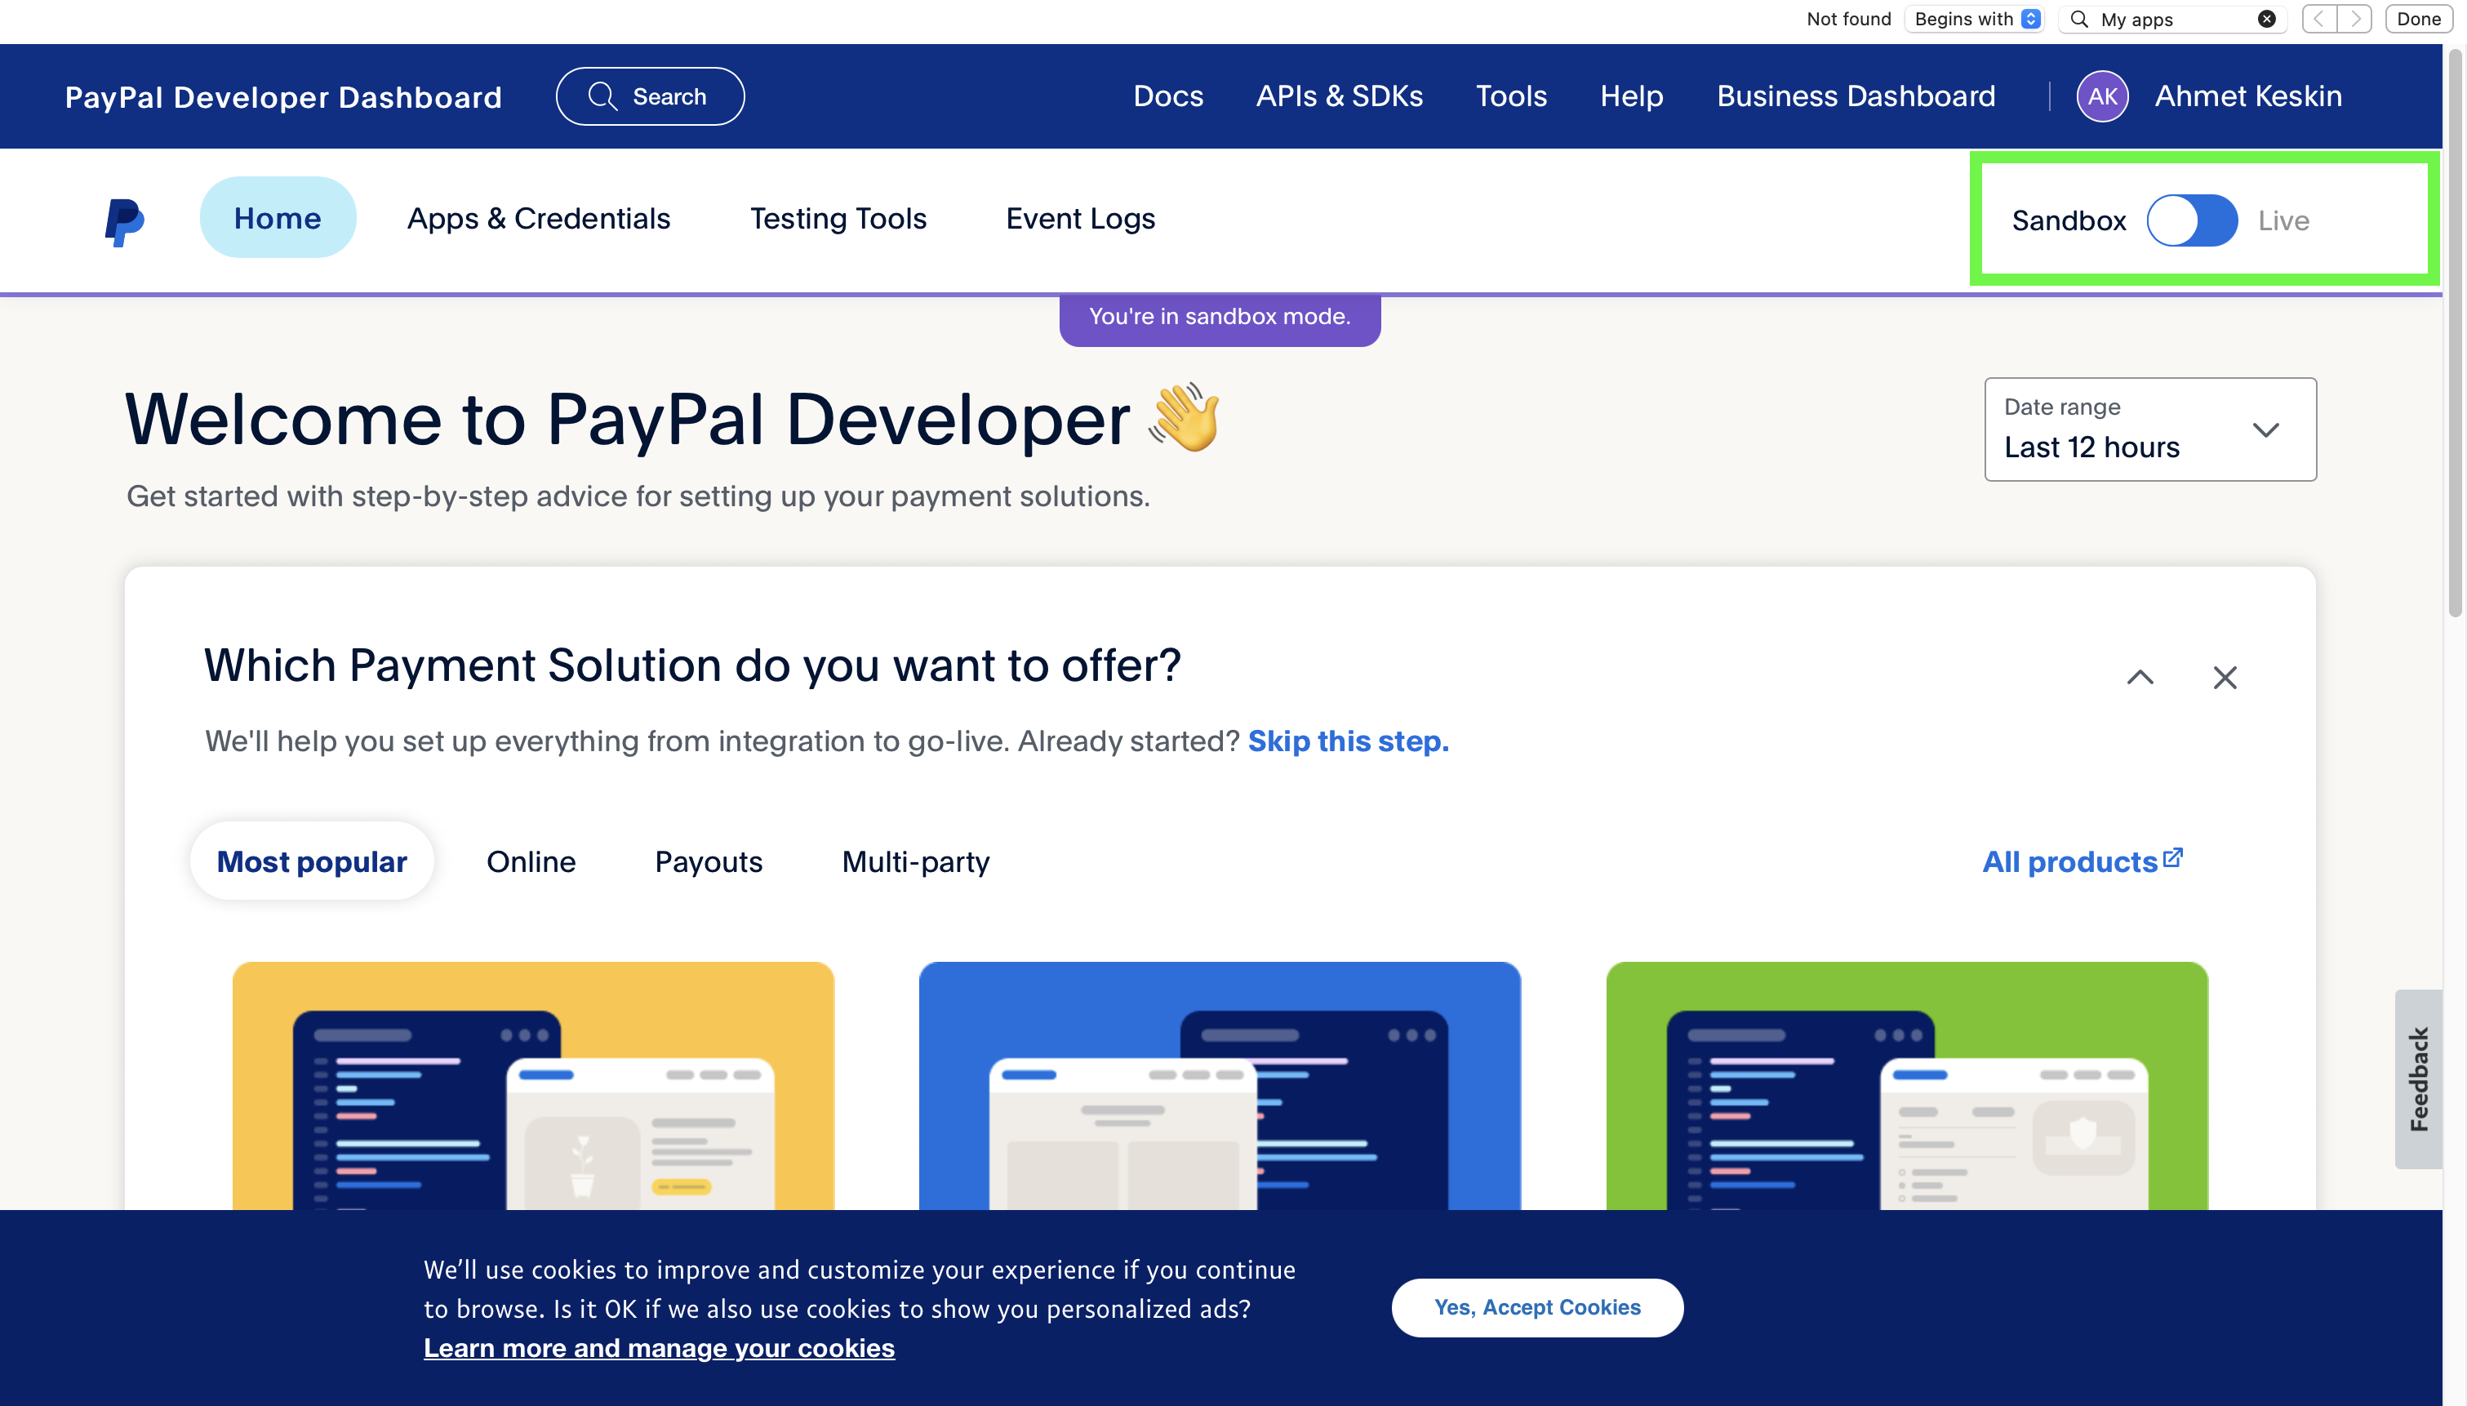Switch to the Payouts tab
Screen dimensions: 2467x1406
click(709, 861)
